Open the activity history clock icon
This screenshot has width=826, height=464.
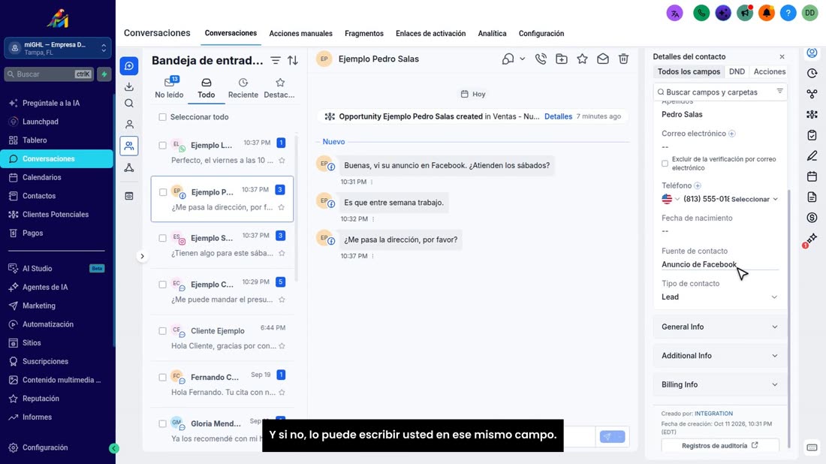point(812,74)
